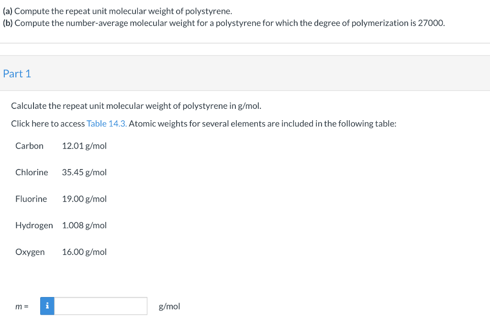The width and height of the screenshot is (490, 329).
Task: Click the 19.00 g/mol value for Fluorine
Action: coord(84,199)
